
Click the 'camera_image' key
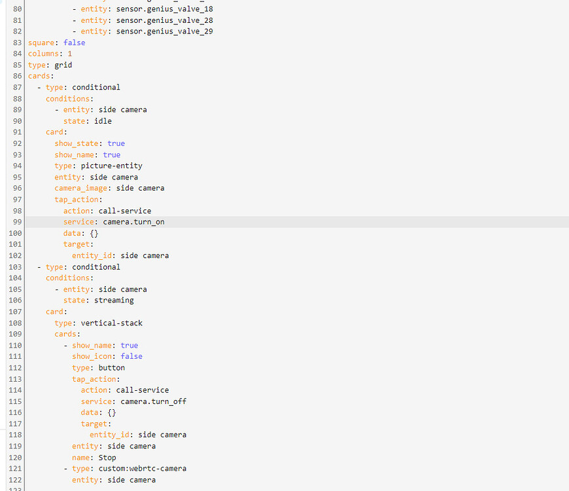(x=80, y=188)
